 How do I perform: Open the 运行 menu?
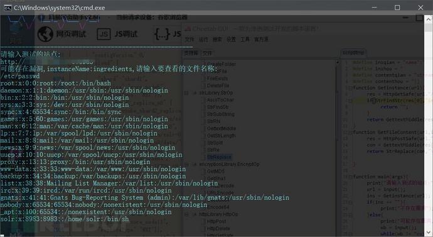tap(203, 39)
